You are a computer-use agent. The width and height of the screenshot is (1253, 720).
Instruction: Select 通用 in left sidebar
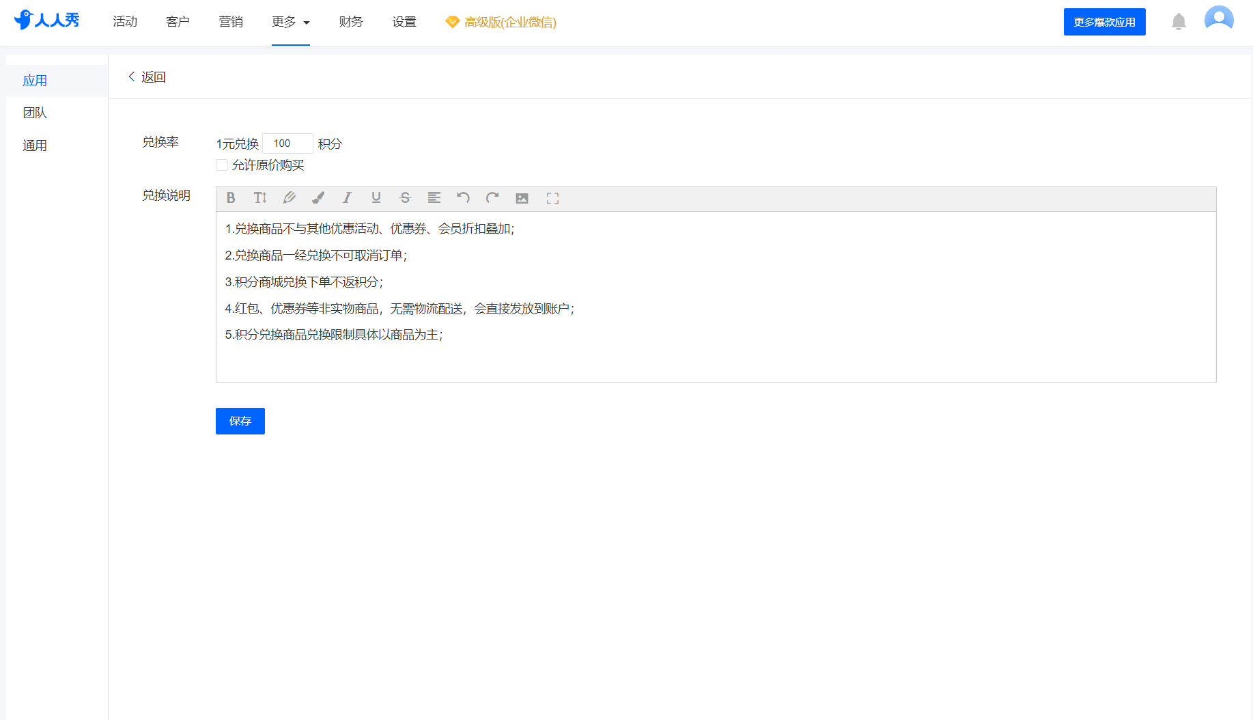coord(57,146)
